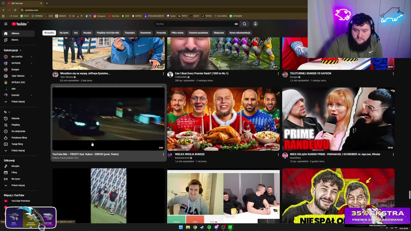Select the Wszystko filter chip

click(x=49, y=33)
